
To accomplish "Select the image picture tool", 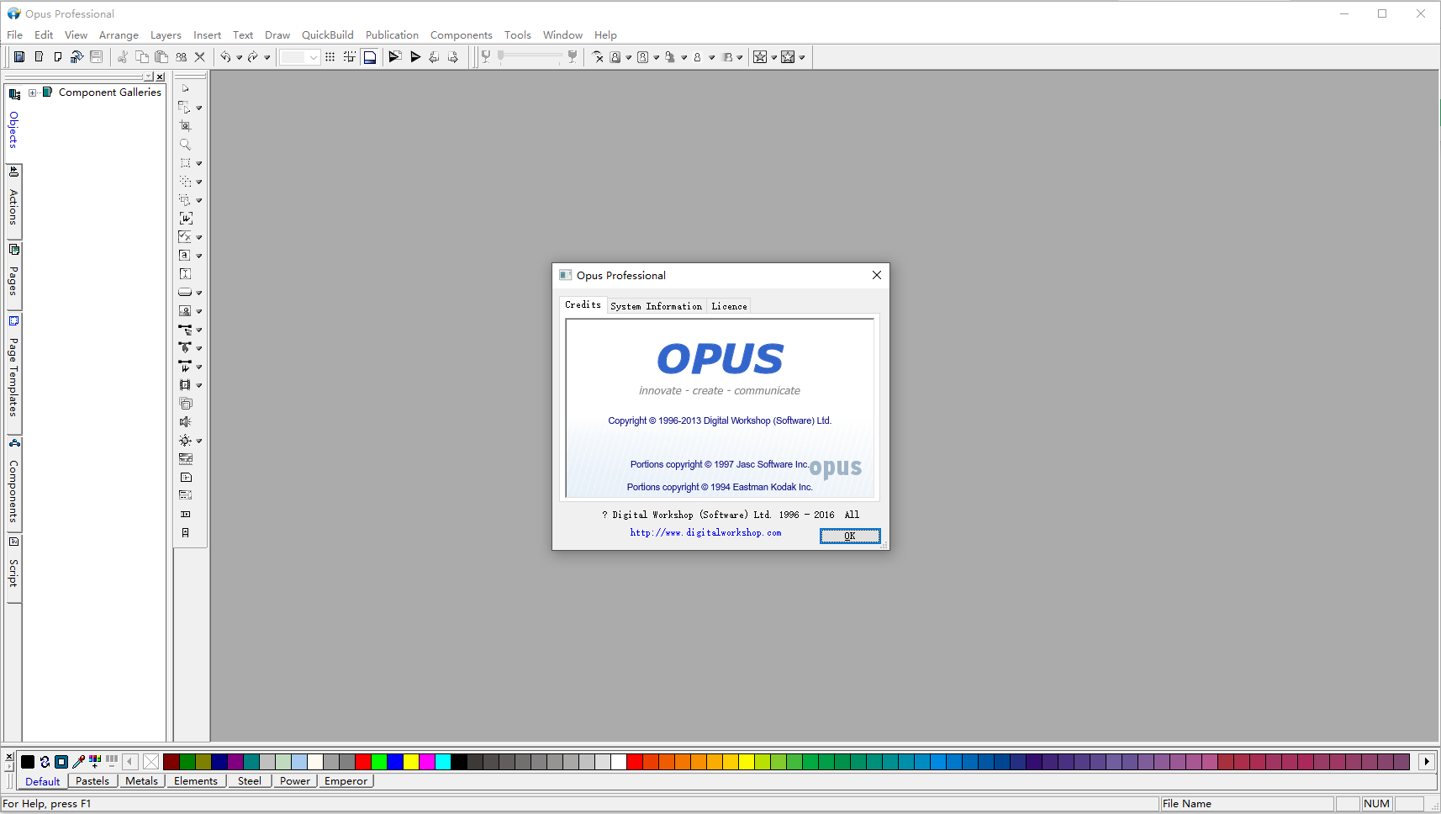I will 185,311.
